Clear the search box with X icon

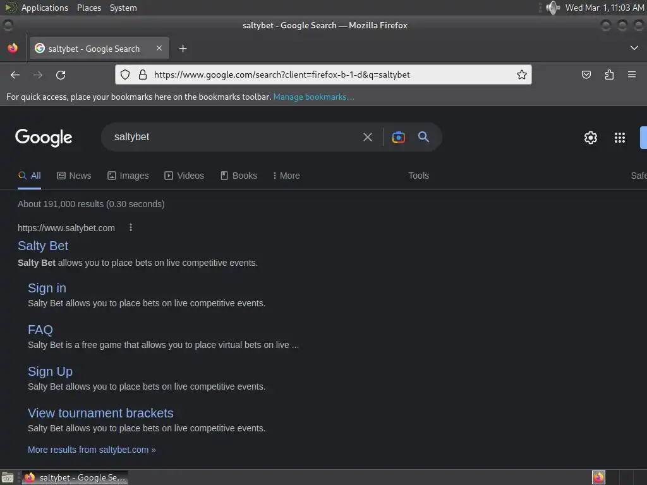368,137
